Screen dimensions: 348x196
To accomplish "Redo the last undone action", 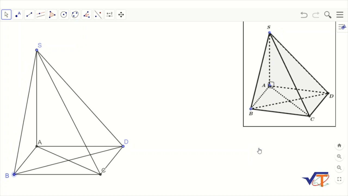I will tap(316, 15).
